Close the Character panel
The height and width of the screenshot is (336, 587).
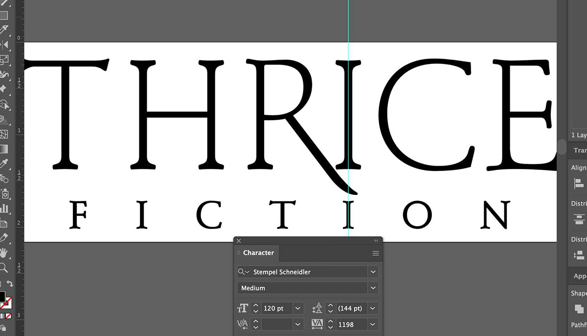[x=239, y=241]
